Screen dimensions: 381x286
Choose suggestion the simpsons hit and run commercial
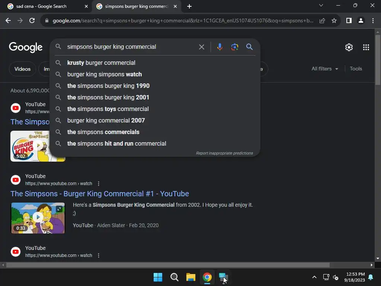(155, 143)
